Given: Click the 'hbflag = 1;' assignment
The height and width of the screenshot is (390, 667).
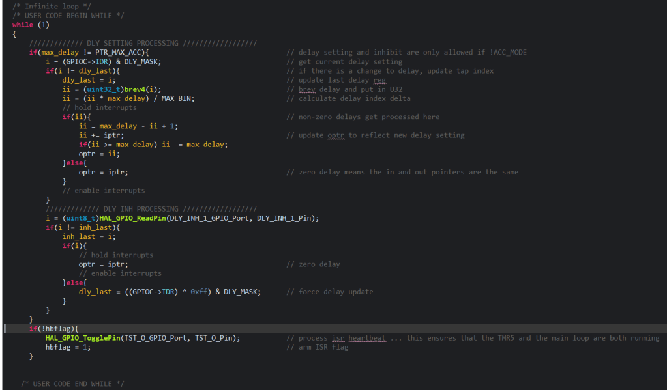Looking at the screenshot, I should (68, 348).
